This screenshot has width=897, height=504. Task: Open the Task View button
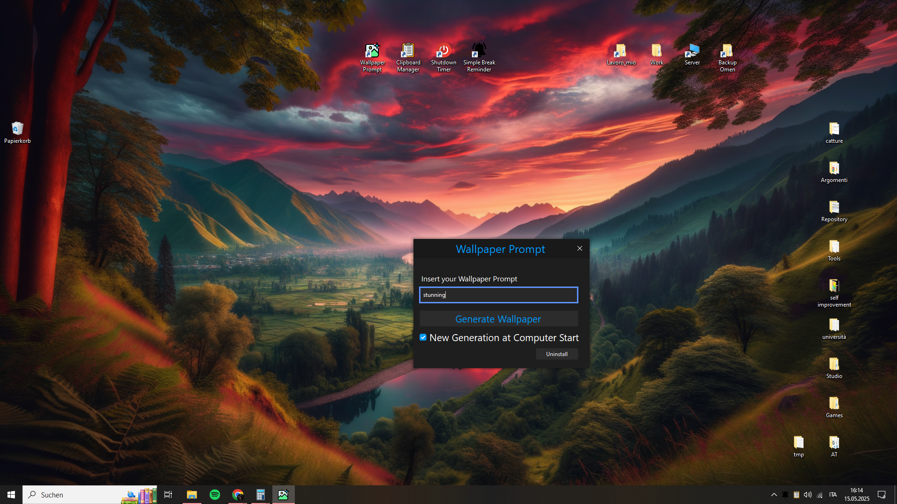pos(168,495)
